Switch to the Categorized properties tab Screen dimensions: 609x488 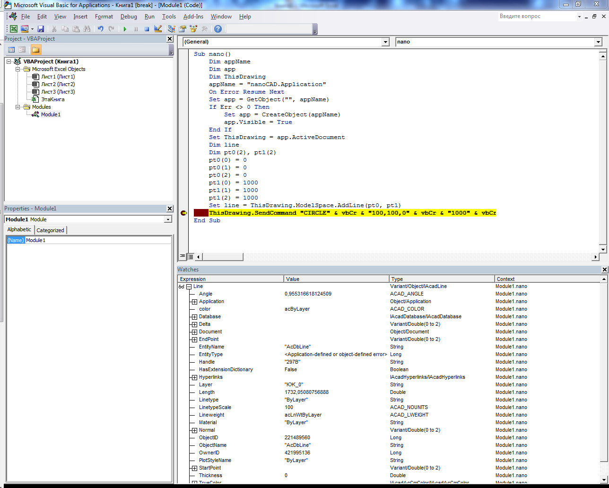(50, 230)
